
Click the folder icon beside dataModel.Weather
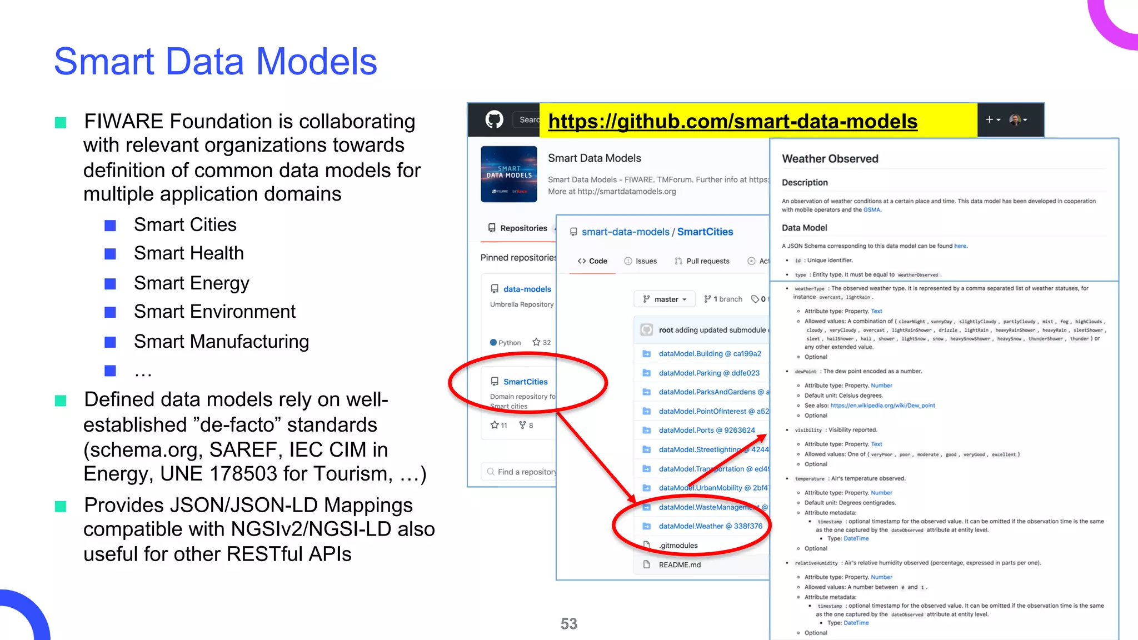click(646, 527)
